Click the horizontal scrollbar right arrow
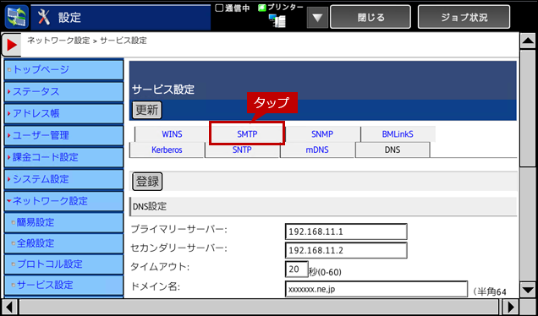This screenshot has height=316, width=538. pos(511,307)
